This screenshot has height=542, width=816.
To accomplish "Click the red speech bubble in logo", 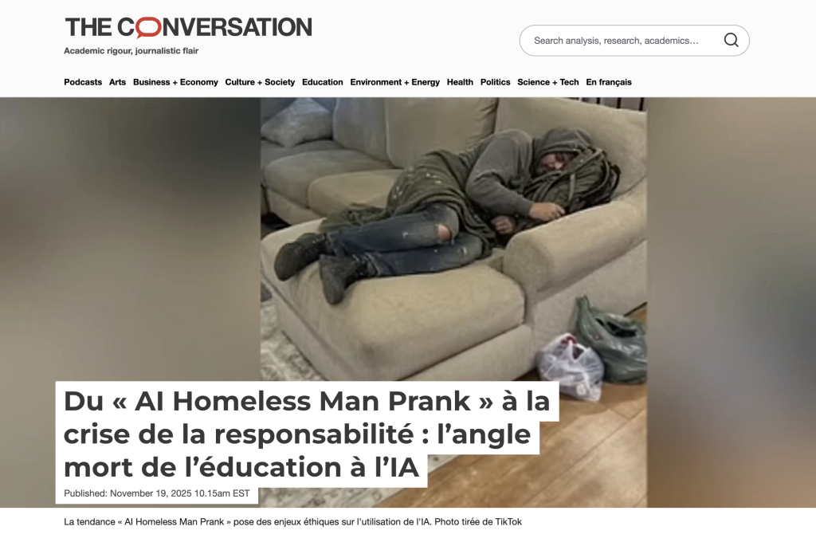I will coord(149,28).
